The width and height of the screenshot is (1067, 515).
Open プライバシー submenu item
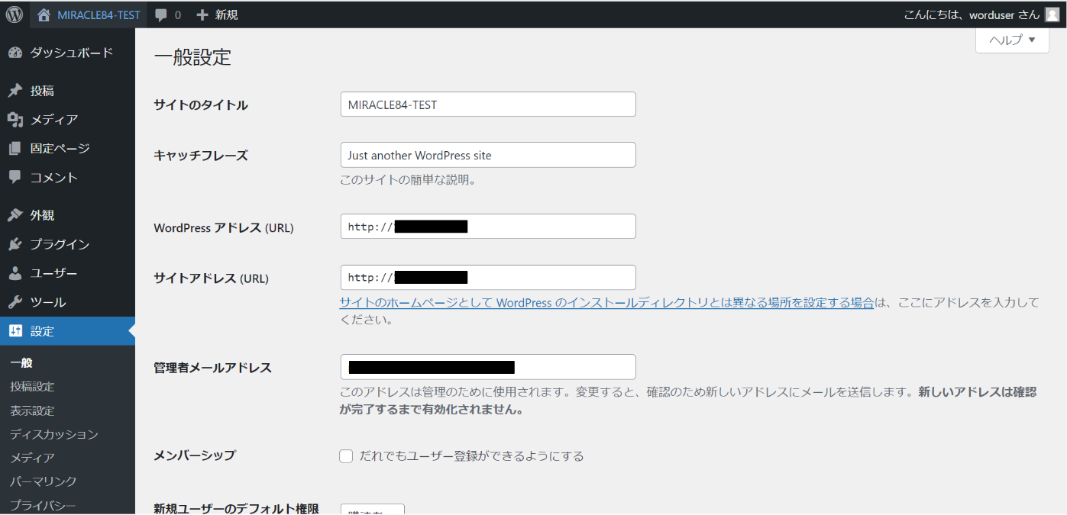tap(44, 505)
